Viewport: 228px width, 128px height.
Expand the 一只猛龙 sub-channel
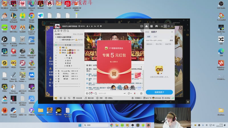pyautogui.click(x=56, y=58)
